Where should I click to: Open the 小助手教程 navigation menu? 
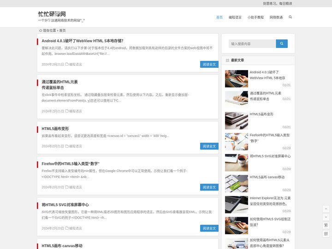(255, 18)
